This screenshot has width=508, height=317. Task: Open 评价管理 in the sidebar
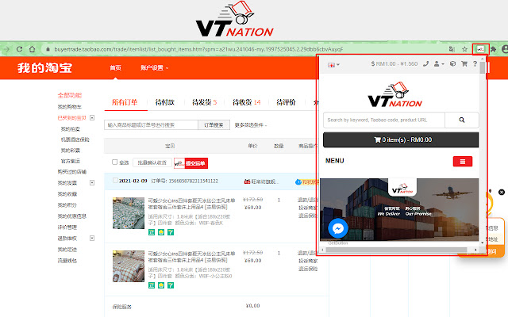tap(67, 227)
